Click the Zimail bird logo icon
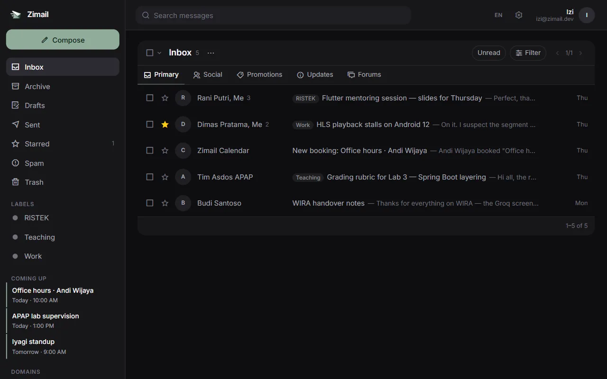The image size is (607, 379). pos(16,14)
